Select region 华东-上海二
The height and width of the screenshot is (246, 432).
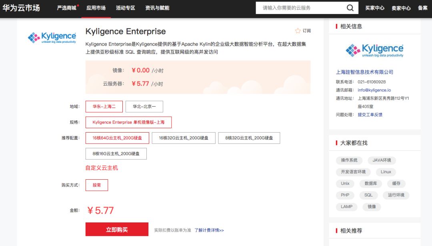pyautogui.click(x=104, y=107)
